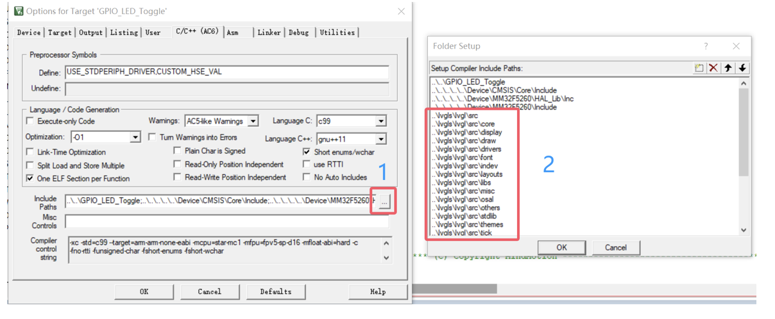Click Cancel in Folder Setup dialog

(615, 247)
